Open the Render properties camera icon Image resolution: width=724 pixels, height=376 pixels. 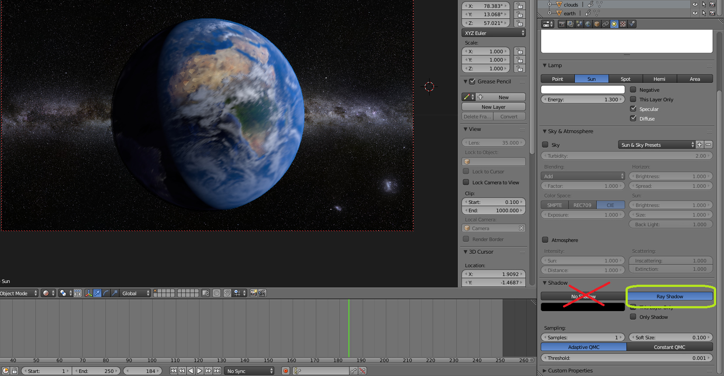tap(562, 24)
